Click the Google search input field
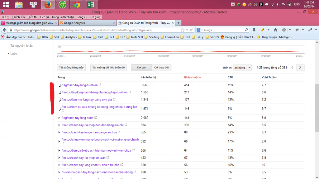 223,30
